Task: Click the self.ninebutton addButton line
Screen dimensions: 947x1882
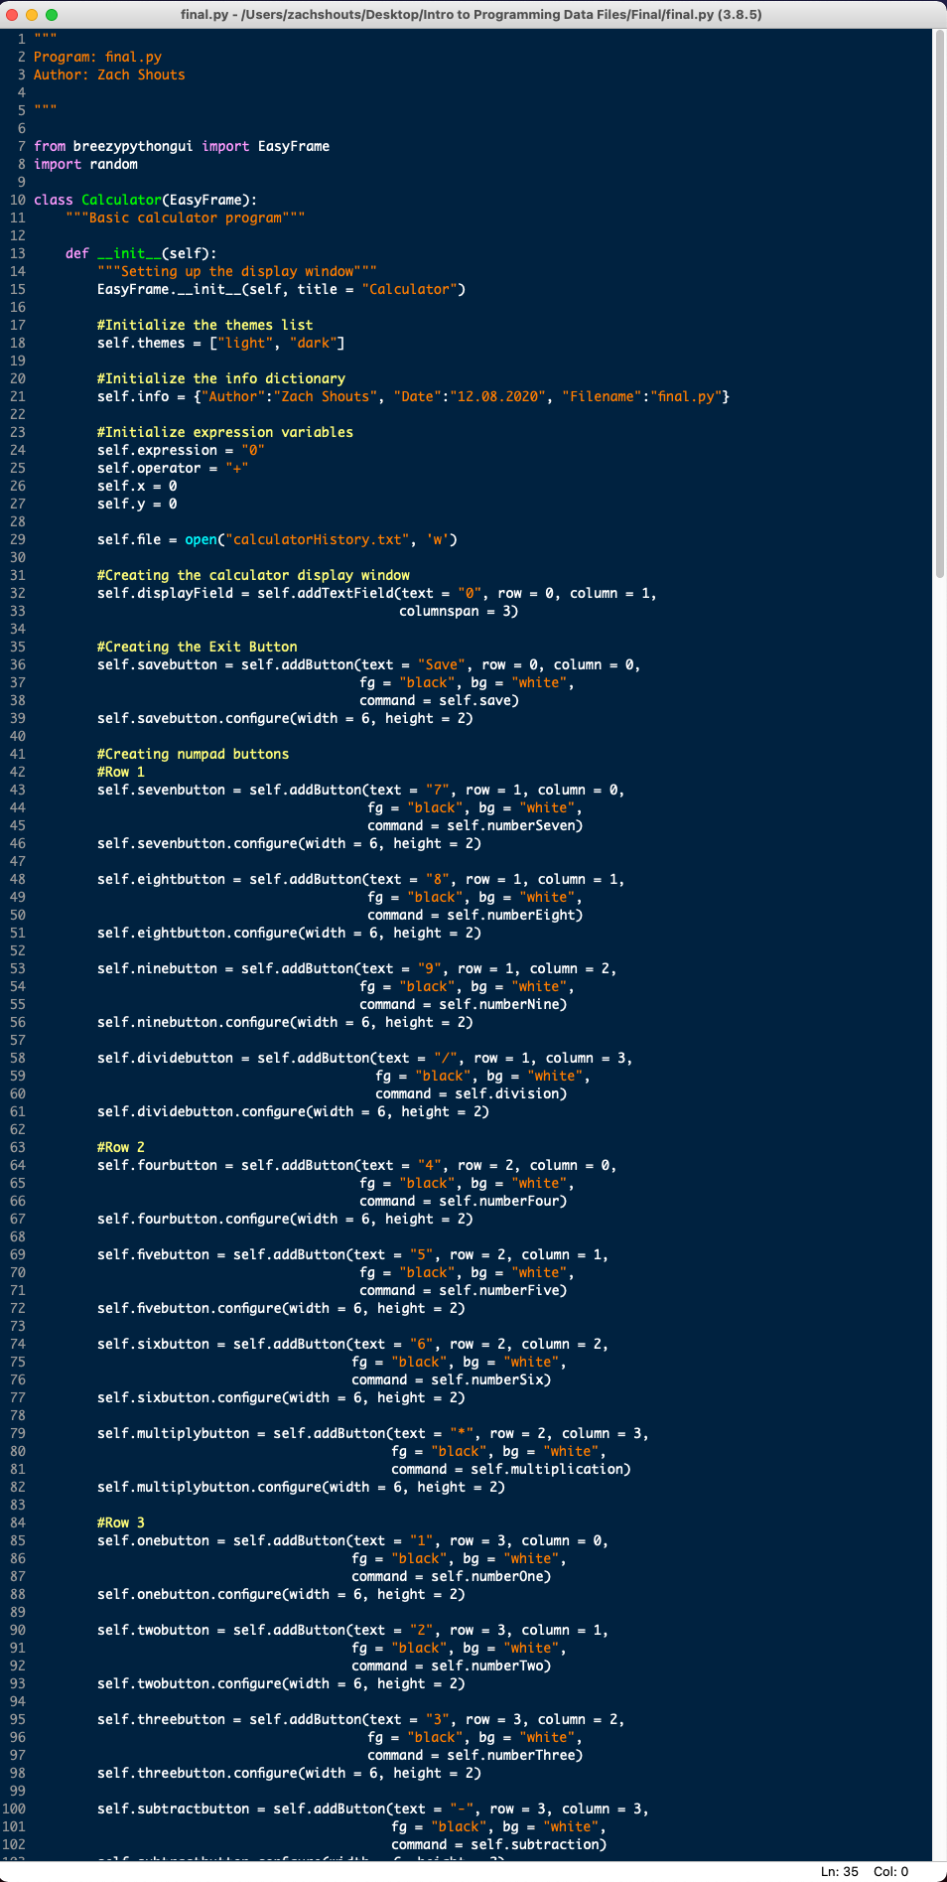Action: point(357,968)
